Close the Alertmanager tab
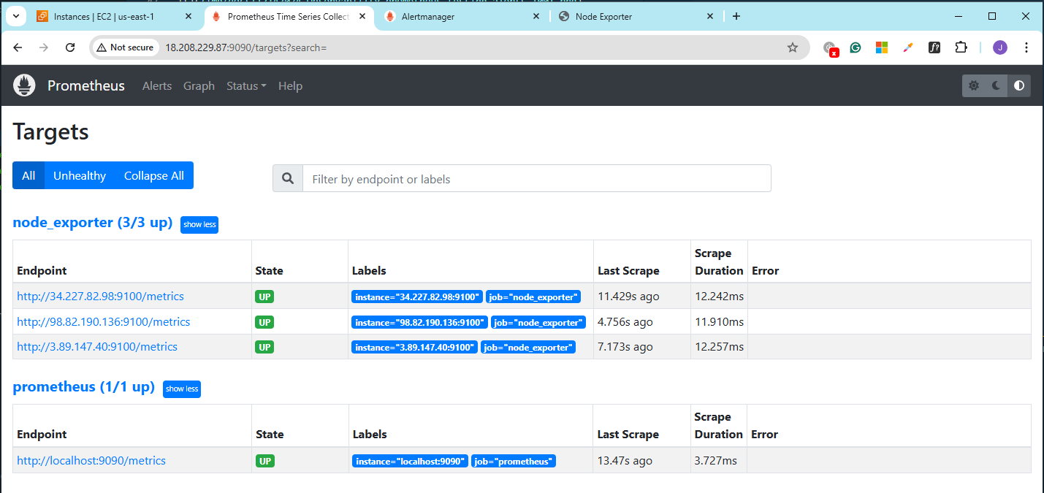Viewport: 1044px width, 493px height. coord(536,16)
